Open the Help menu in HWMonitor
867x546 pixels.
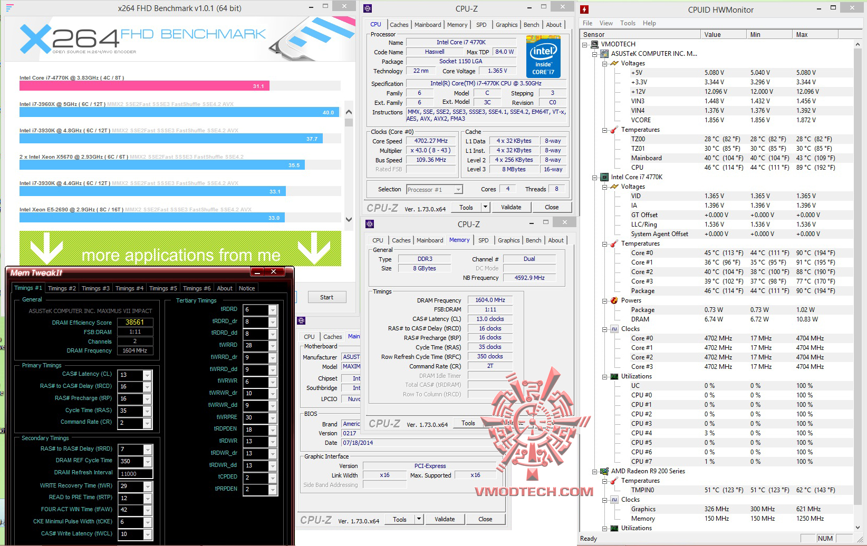pos(649,23)
